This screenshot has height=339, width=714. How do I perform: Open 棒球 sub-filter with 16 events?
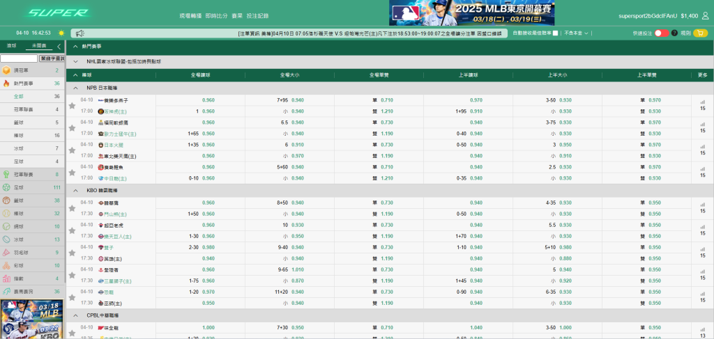[x=32, y=136]
